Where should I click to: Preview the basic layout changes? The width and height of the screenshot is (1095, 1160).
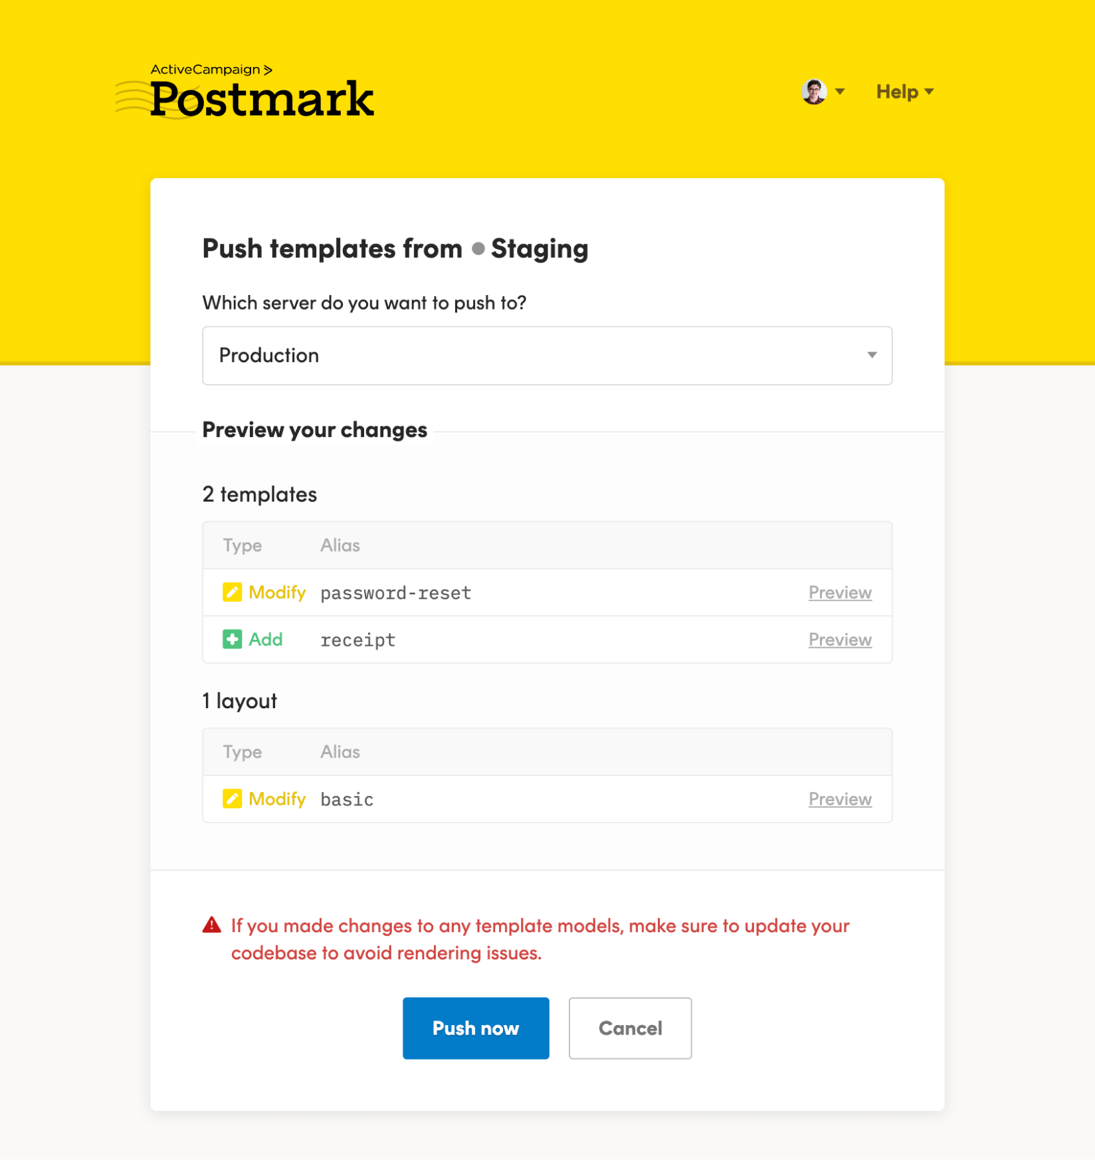(x=839, y=799)
